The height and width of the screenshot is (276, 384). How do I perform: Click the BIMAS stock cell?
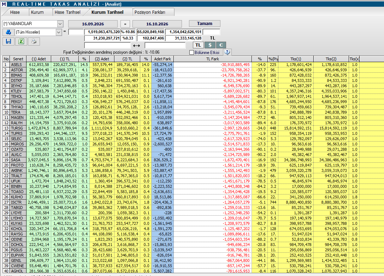[x=18, y=75]
